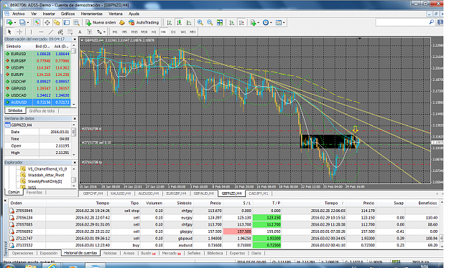Zoom in on the chart
This screenshot has height=268, width=449.
[x=200, y=22]
